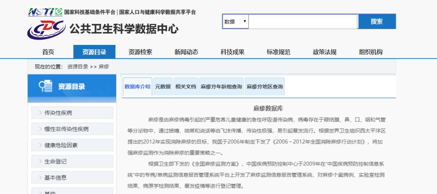Open the 资源检索 nav item
This screenshot has width=437, height=194.
(140, 52)
